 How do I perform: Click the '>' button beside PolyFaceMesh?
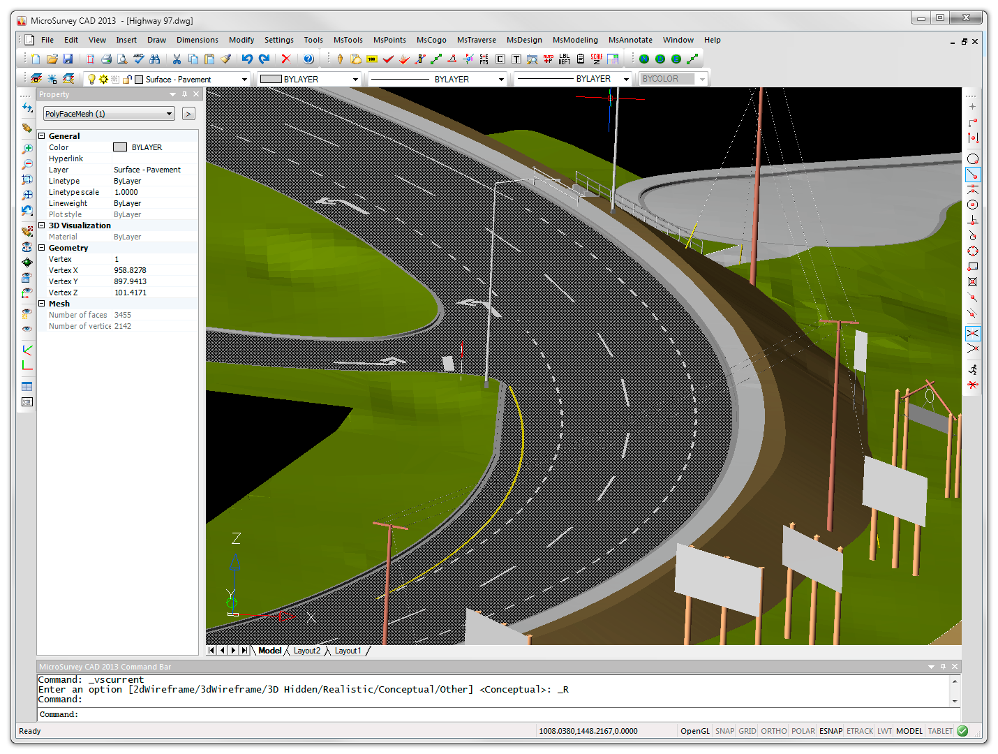[x=188, y=114]
